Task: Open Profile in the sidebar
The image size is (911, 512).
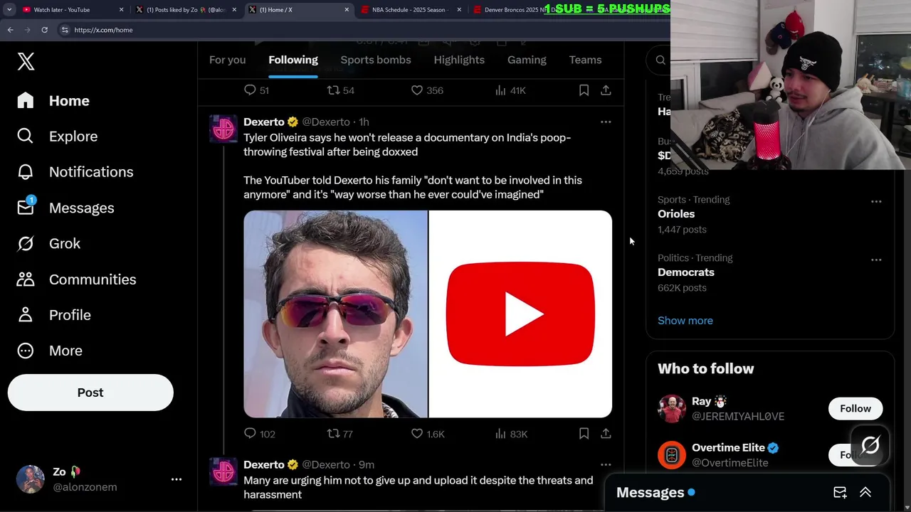Action: (53, 315)
